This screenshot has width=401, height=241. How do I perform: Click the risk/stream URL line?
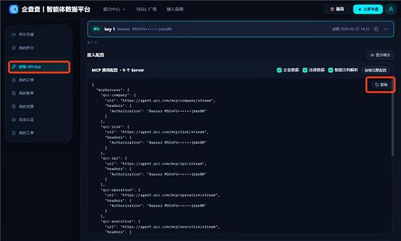click(x=157, y=132)
